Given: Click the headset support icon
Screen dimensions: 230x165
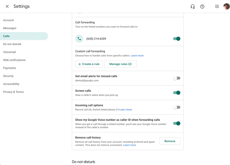Looking at the screenshot, I should (193, 7).
